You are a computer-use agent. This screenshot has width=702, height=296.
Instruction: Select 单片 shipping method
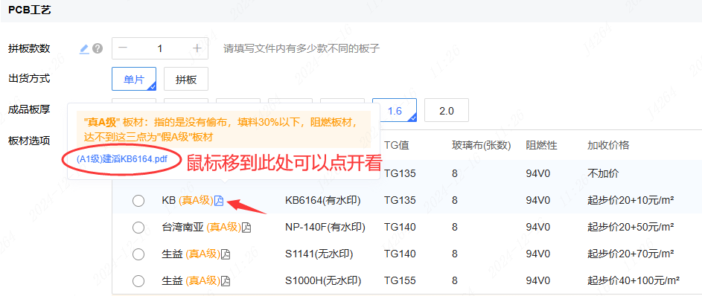click(134, 79)
